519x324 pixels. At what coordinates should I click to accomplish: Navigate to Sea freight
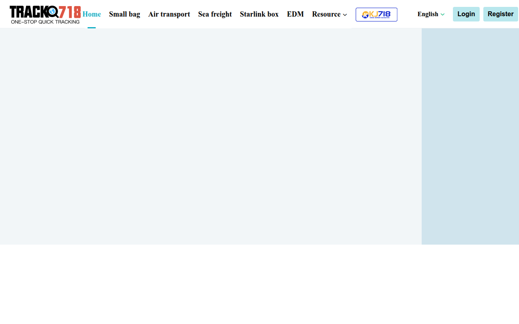215,14
